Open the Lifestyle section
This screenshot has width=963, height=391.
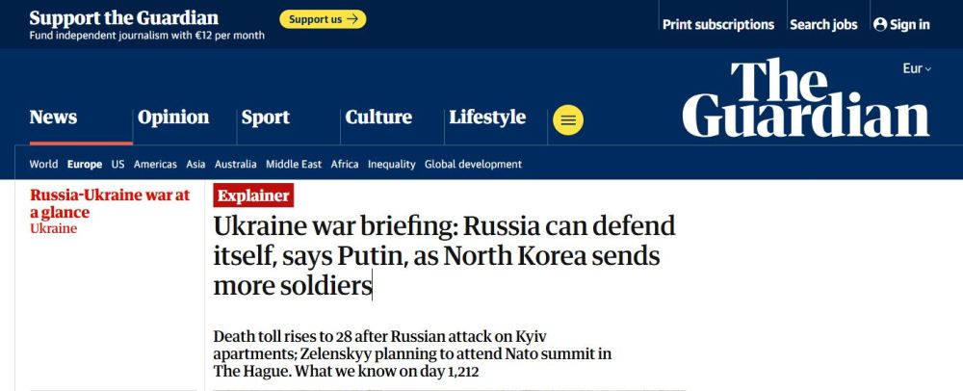click(x=487, y=117)
